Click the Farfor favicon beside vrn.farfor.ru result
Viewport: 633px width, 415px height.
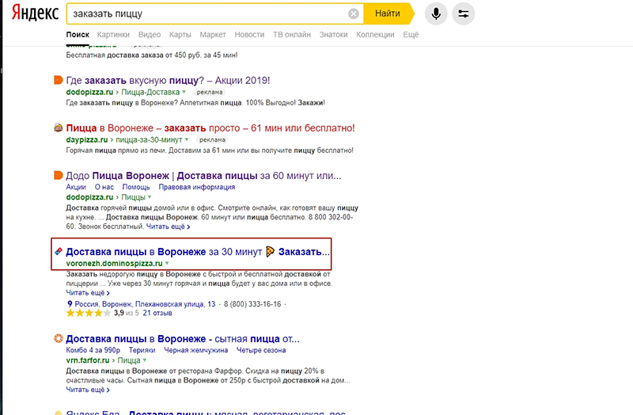pyautogui.click(x=58, y=339)
